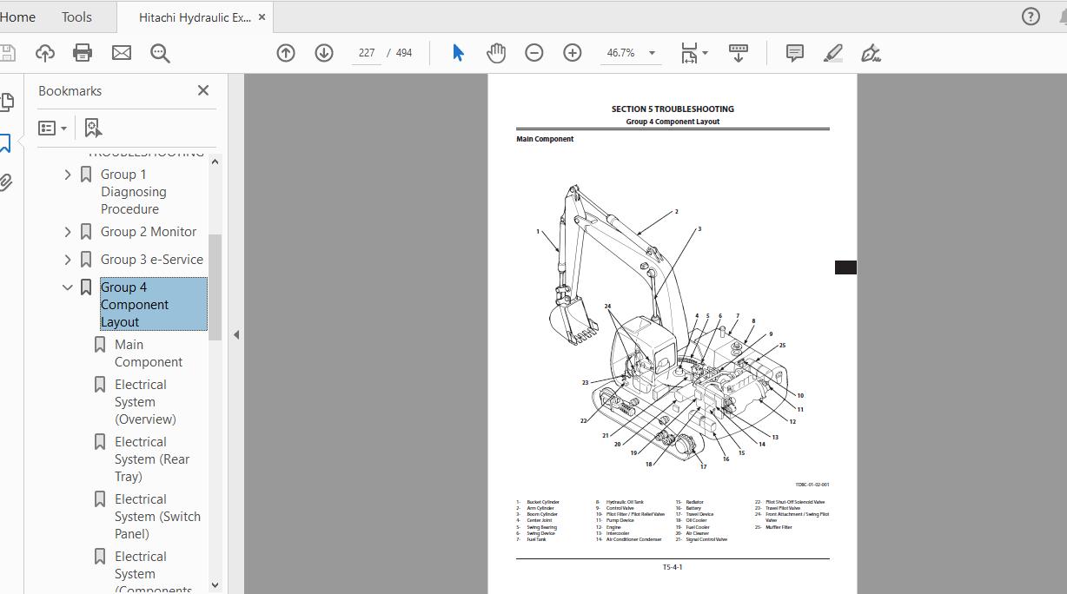The width and height of the screenshot is (1067, 594).
Task: Open bookmarks options list menu icon
Action: pyautogui.click(x=52, y=128)
